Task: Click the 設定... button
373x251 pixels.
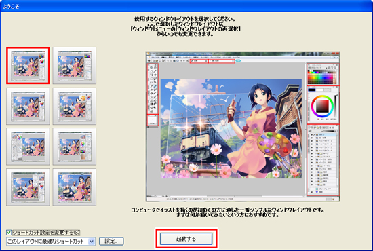Action: point(111,241)
